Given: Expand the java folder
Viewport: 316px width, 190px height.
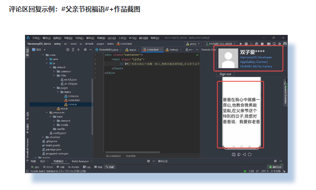Looking at the screenshot, I should click(x=47, y=59).
